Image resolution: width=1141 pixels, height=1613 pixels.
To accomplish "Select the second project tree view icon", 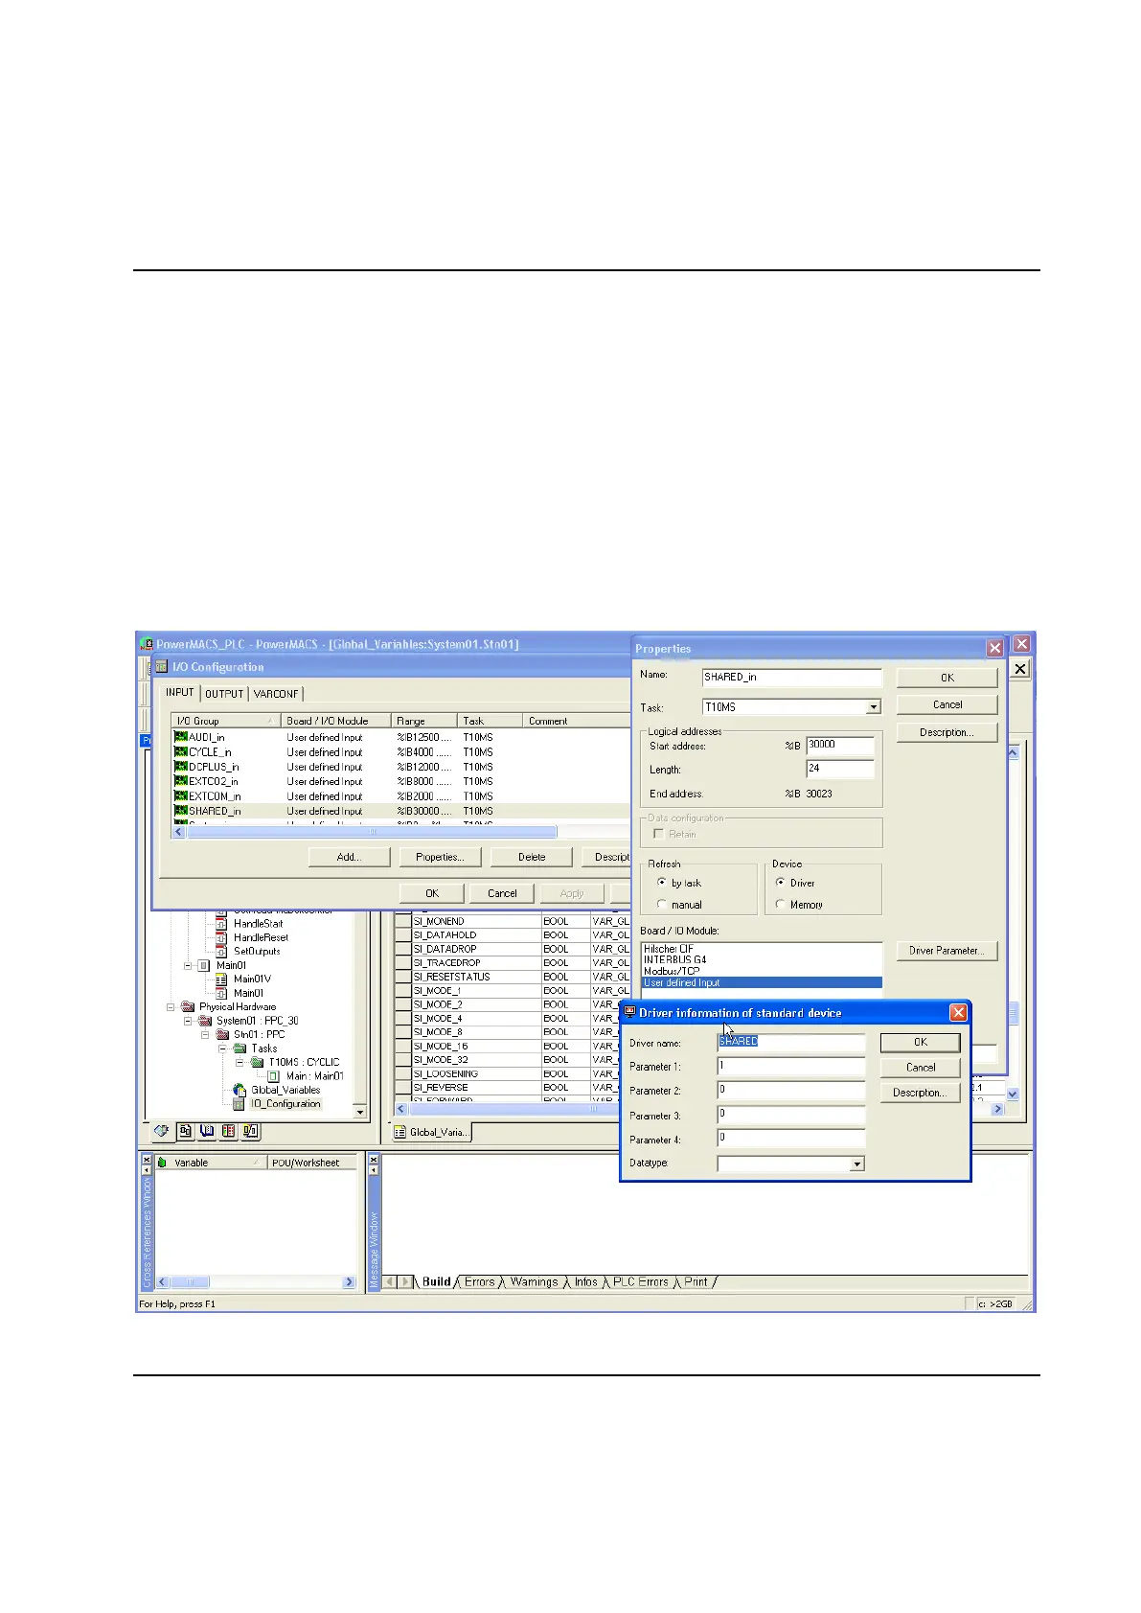I will 185,1131.
